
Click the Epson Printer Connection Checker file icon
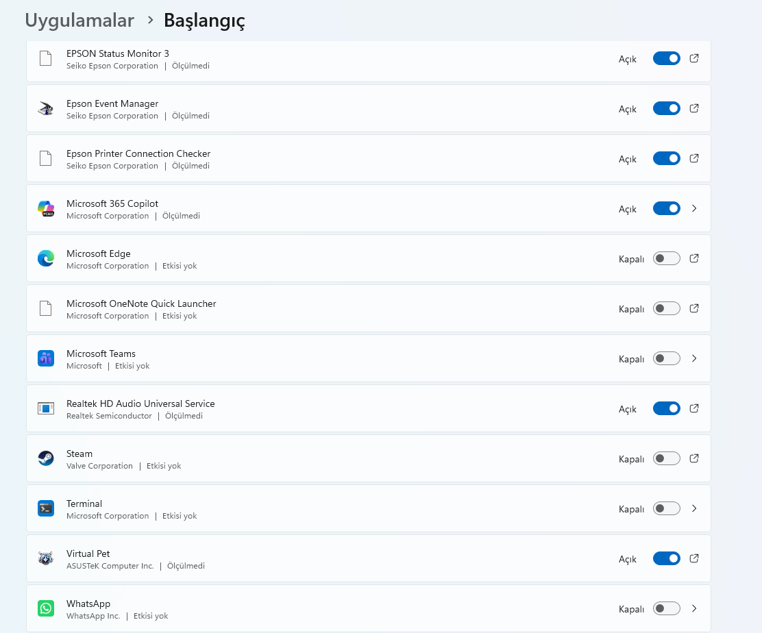[46, 158]
